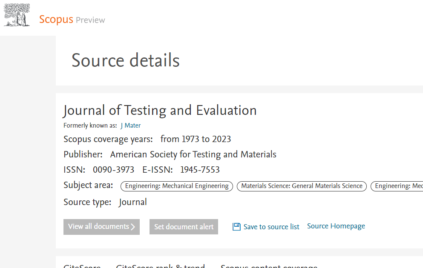Select the ISSN value 0090-3973
The height and width of the screenshot is (268, 423).
[x=114, y=169]
